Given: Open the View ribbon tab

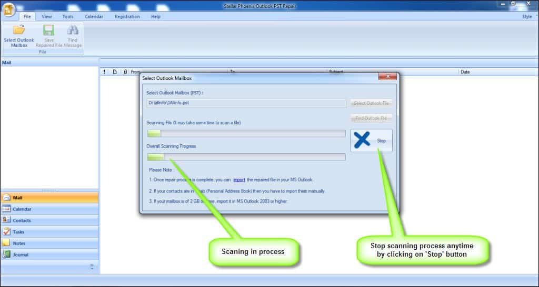Looking at the screenshot, I should 47,16.
